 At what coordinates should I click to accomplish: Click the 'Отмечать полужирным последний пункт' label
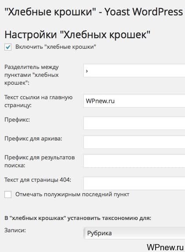point(72,194)
